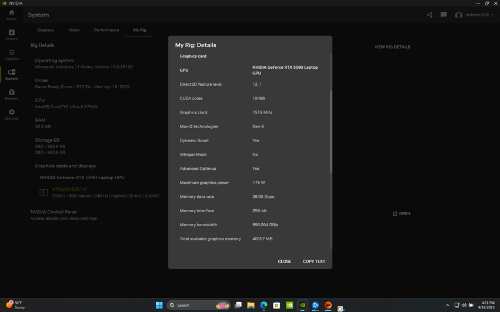Open Microsoft Edge from the taskbar
Viewport: 500px width, 312px height.
click(264, 305)
